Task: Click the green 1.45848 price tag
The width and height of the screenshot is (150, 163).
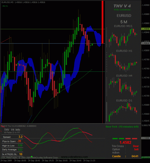Action: coord(146,29)
